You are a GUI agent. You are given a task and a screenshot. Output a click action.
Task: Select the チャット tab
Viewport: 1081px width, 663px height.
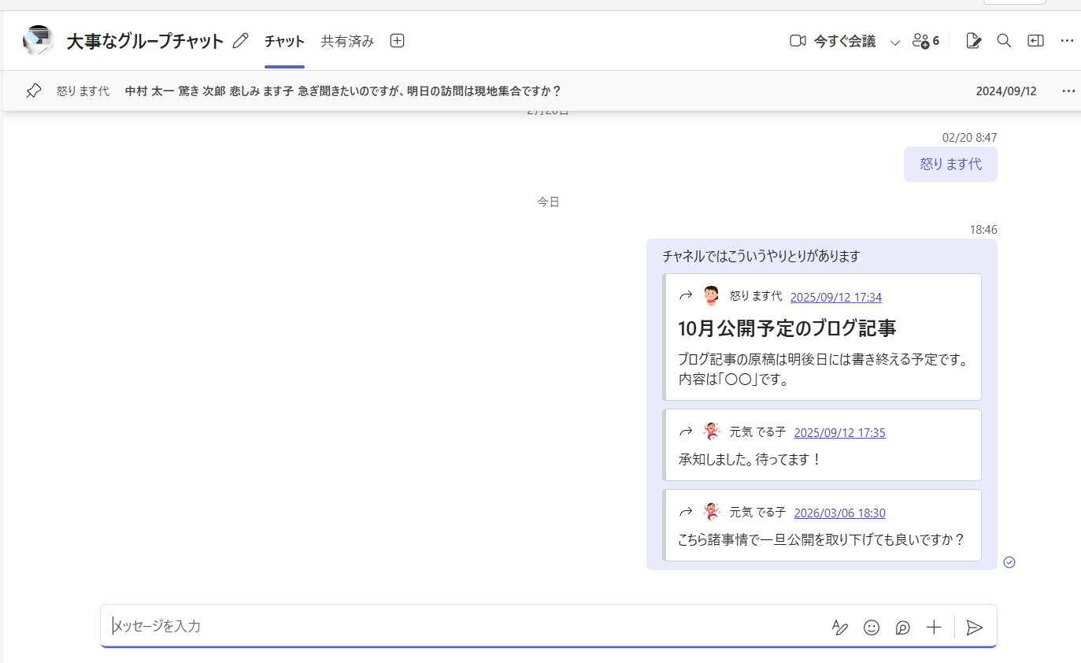click(284, 42)
